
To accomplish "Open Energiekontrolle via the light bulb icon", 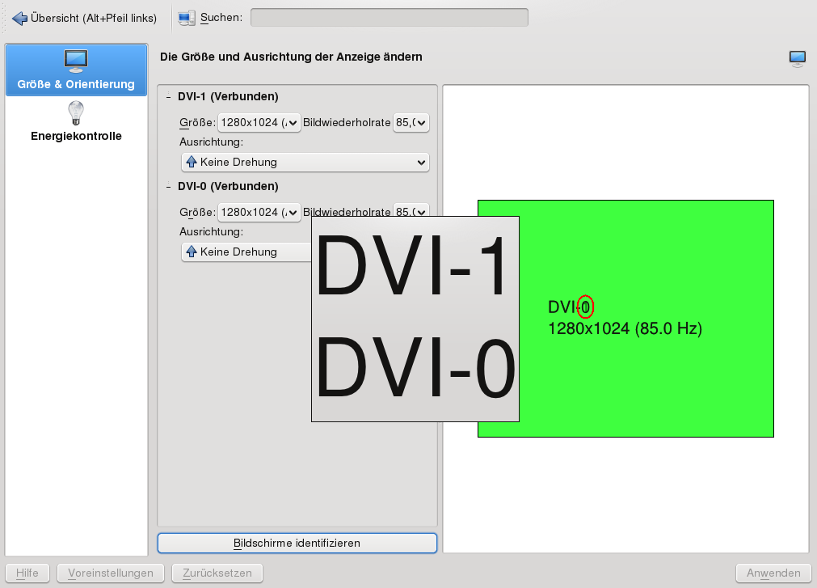I will coord(76,112).
